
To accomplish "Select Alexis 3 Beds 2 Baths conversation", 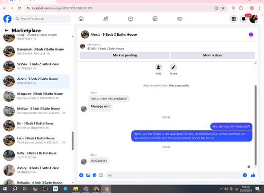I will [35, 81].
